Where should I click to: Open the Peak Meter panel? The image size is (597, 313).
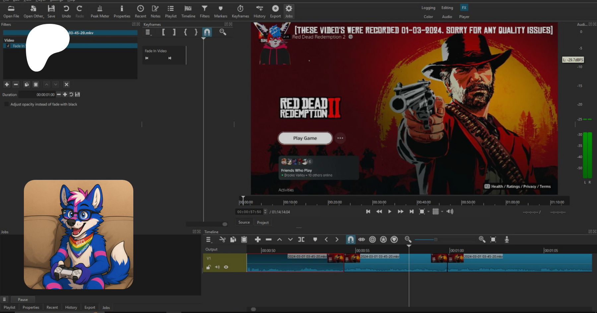click(99, 11)
